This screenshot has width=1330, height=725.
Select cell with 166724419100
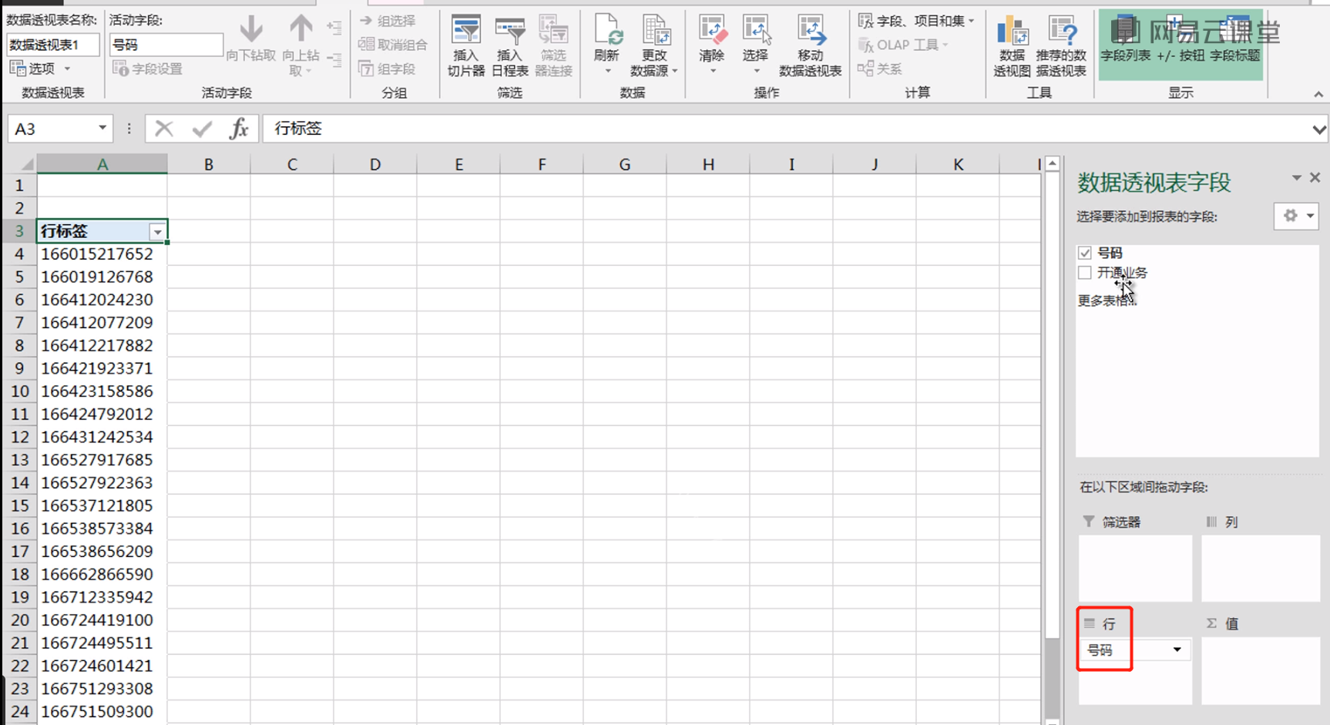102,620
